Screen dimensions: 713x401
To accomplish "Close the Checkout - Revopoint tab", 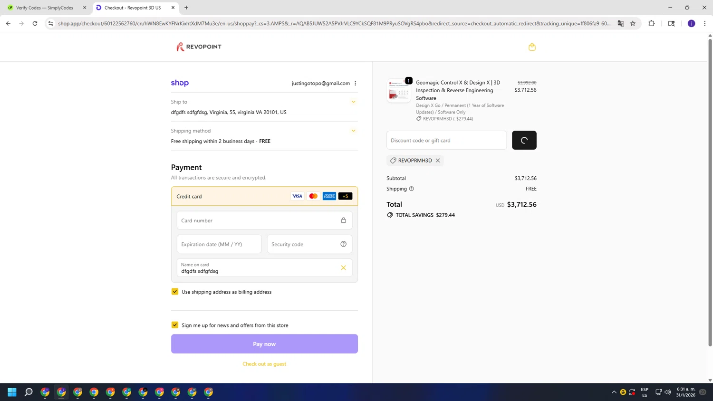I will pyautogui.click(x=173, y=8).
